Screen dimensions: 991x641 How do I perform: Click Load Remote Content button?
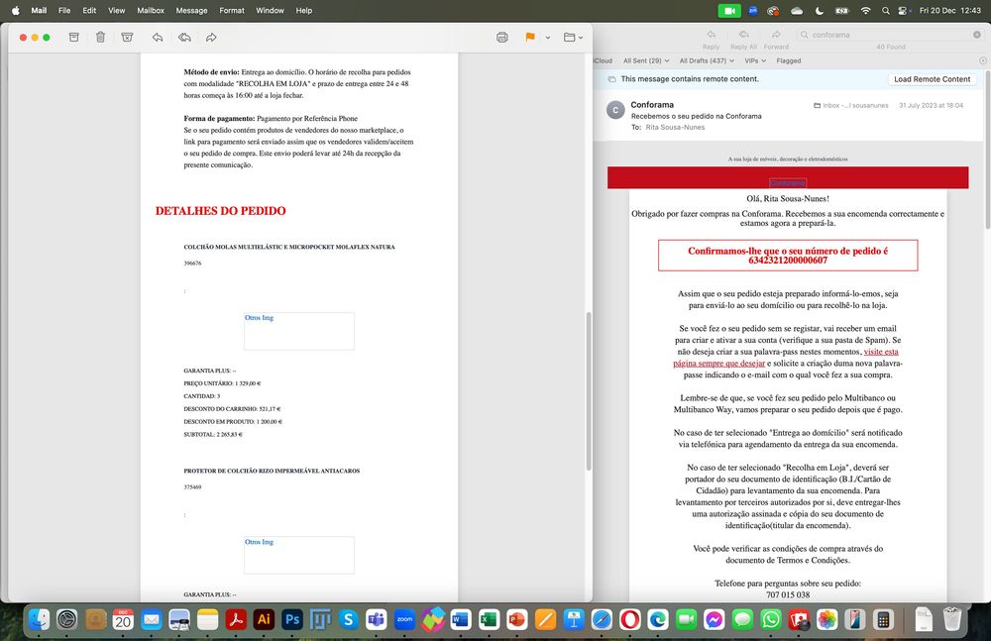932,79
